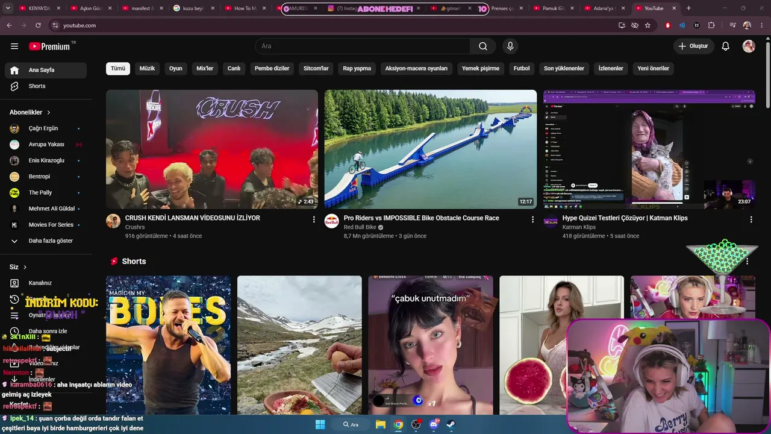This screenshot has height=434, width=771.
Task: Open the Avrupa Yakası subscription
Action: [46, 145]
